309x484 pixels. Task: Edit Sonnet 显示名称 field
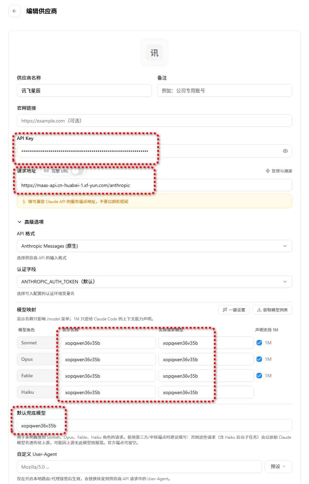pos(108,343)
